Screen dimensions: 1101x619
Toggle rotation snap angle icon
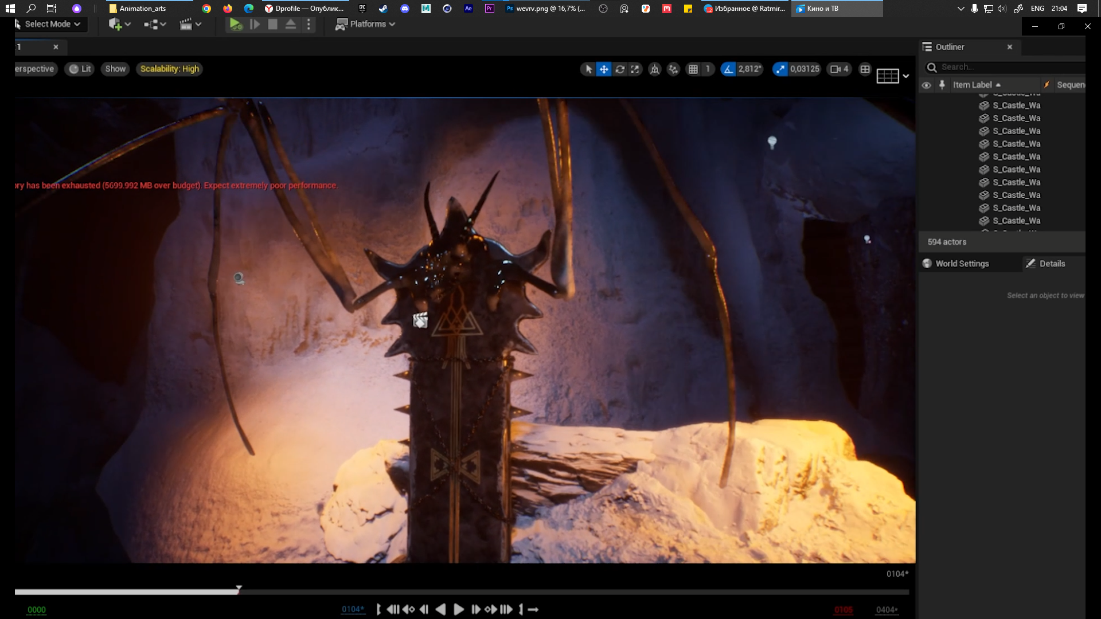click(x=728, y=69)
